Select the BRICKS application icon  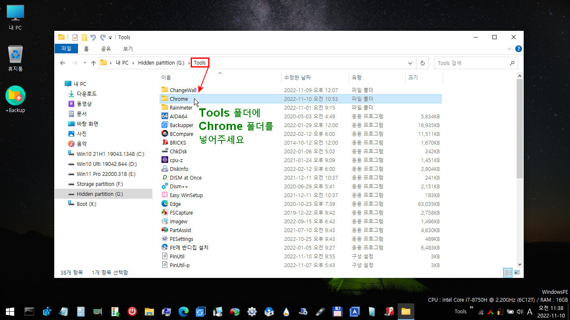click(165, 142)
